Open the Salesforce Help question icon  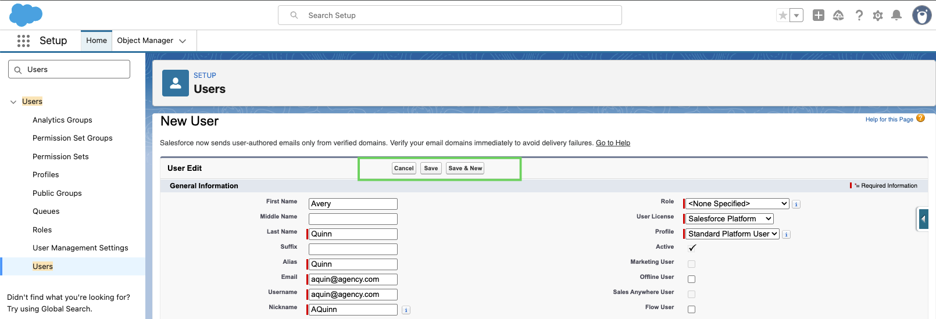pos(859,16)
